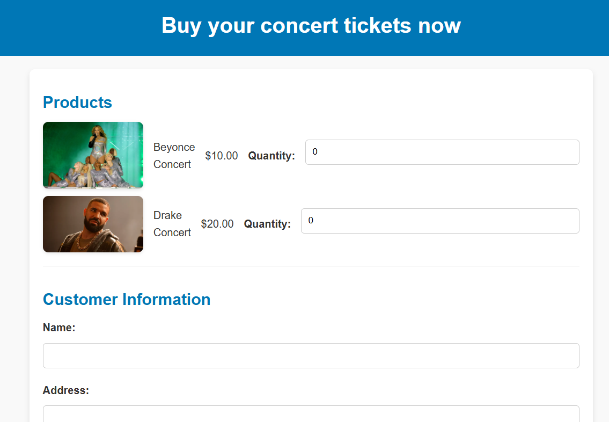The image size is (609, 422).
Task: Click the Name: field label
Action: click(59, 328)
